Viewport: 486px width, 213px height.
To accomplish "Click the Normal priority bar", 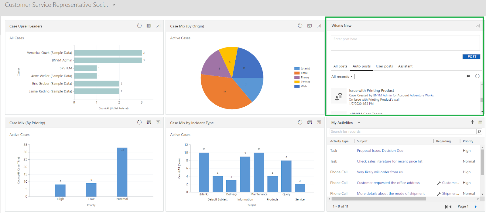I will 122,172.
